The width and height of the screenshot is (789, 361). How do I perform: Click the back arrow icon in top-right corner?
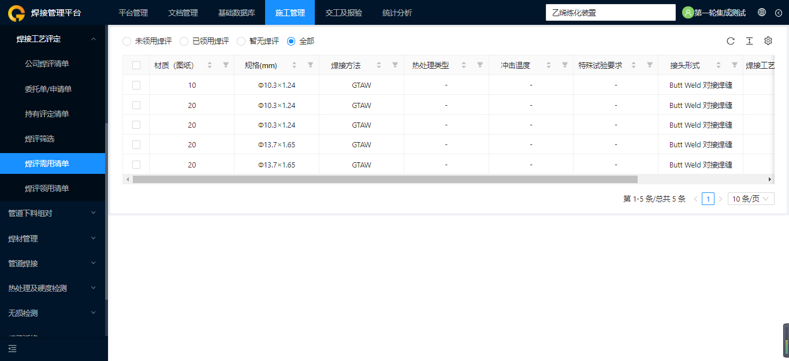[x=778, y=13]
